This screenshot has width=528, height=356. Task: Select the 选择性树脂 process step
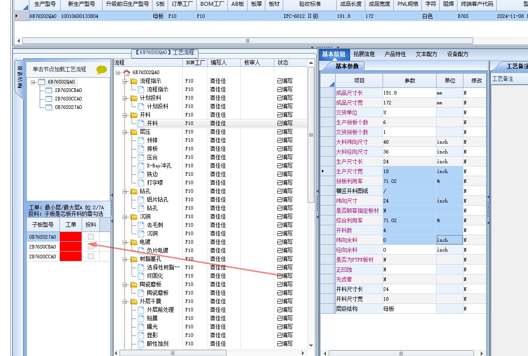coord(163,267)
